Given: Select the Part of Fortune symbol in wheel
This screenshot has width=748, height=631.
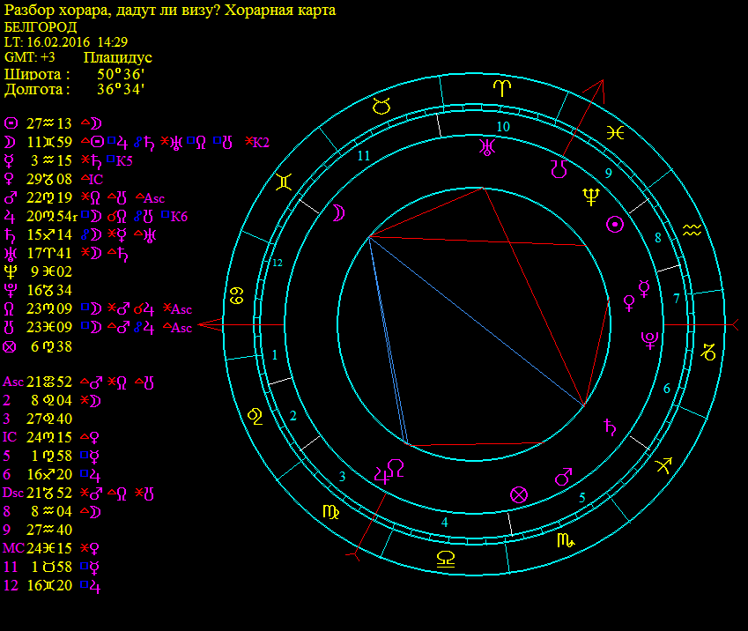Looking at the screenshot, I should [x=519, y=494].
